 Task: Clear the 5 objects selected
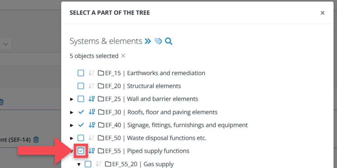point(123,56)
